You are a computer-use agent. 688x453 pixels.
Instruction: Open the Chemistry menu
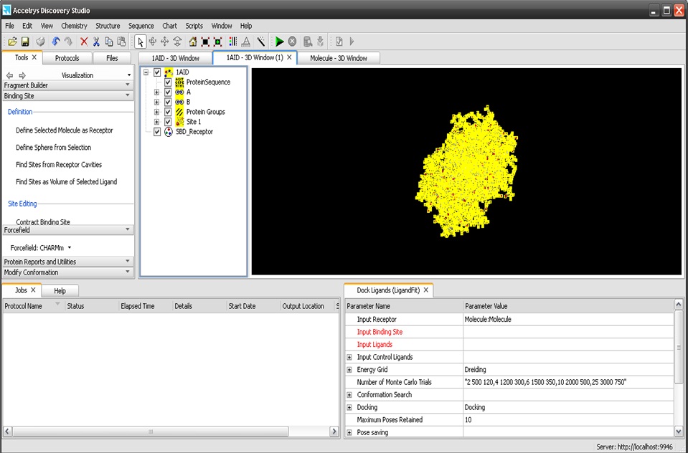tap(74, 25)
